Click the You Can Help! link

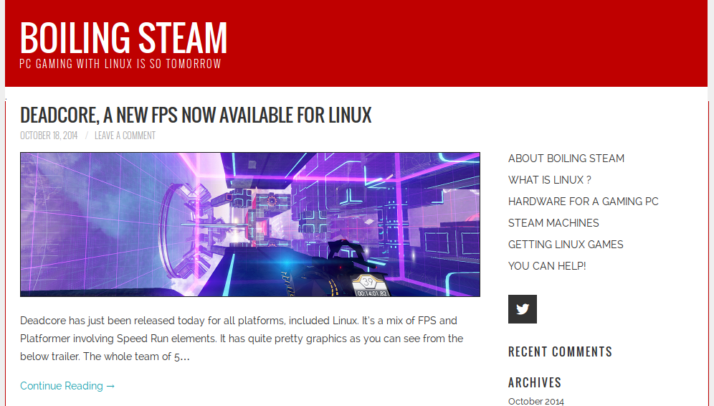547,266
